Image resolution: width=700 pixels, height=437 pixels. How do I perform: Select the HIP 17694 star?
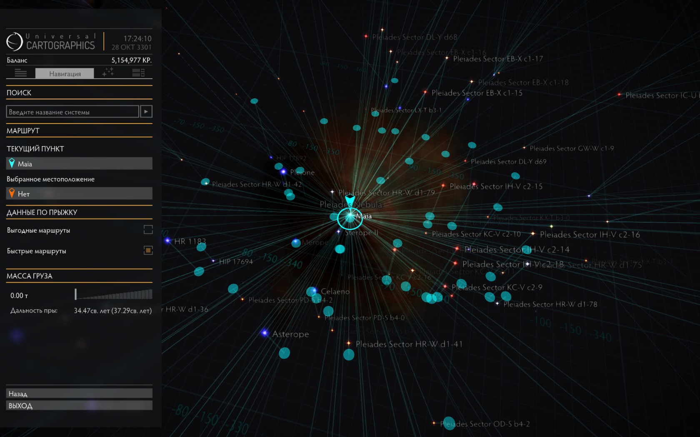point(213,261)
